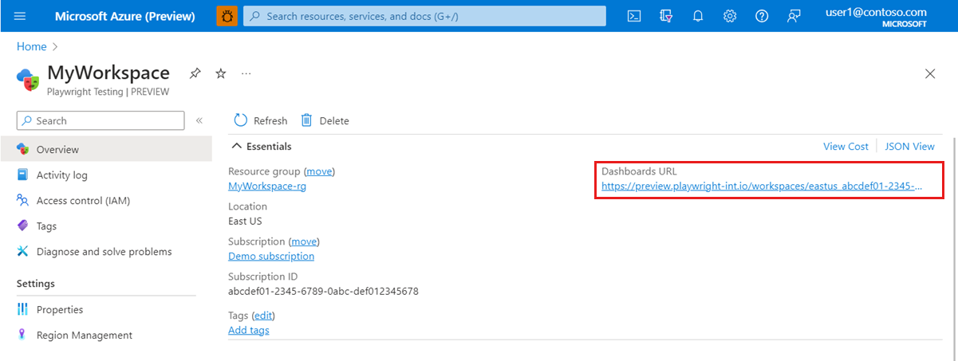Collapse the Essentials section
958x361 pixels.
click(236, 147)
